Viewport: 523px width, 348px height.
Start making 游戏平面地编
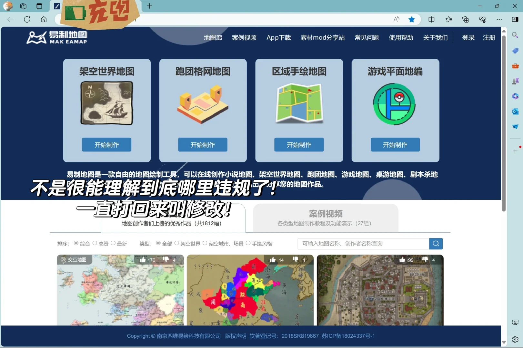click(x=395, y=145)
